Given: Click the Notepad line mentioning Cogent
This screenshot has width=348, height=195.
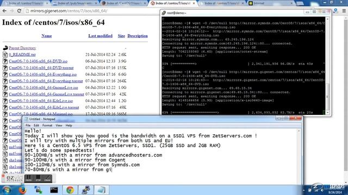Looking at the screenshot, I should 75,160.
